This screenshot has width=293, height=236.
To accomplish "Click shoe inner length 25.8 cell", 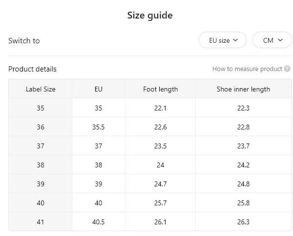I will click(x=243, y=203).
